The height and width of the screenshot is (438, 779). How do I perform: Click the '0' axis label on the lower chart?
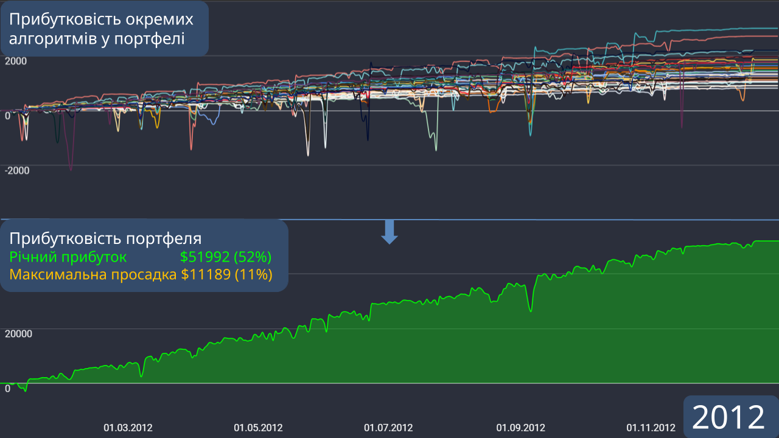tap(8, 388)
